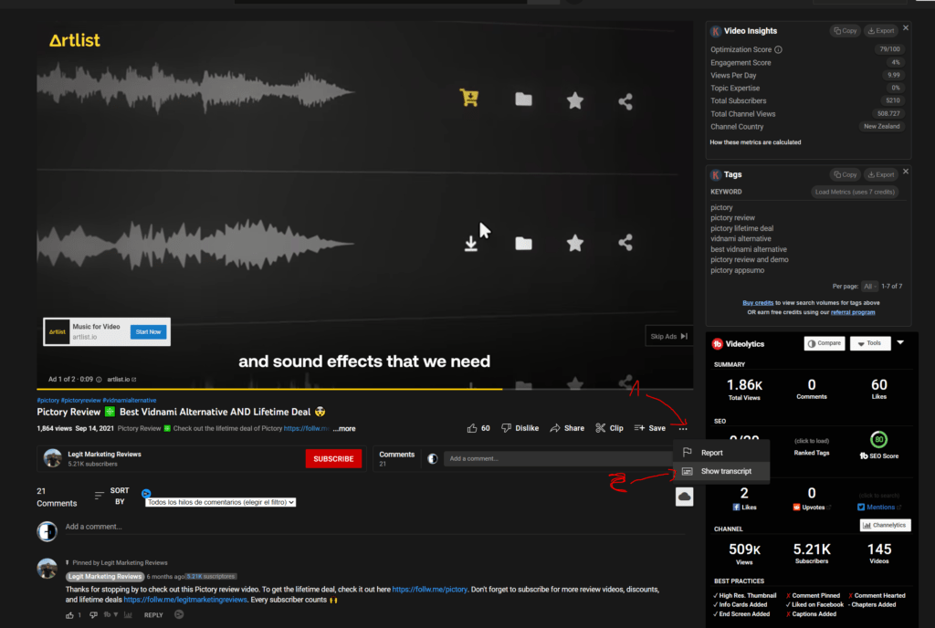935x628 pixels.
Task: Click the Facebook Likes icon in Videolytics
Action: pos(736,508)
